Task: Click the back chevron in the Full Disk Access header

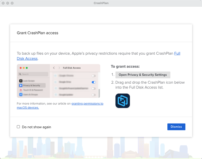Action: 54,68
